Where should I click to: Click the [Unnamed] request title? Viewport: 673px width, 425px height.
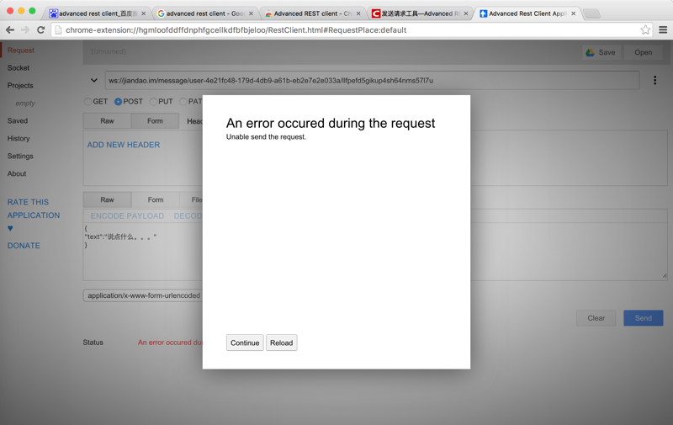pos(109,51)
